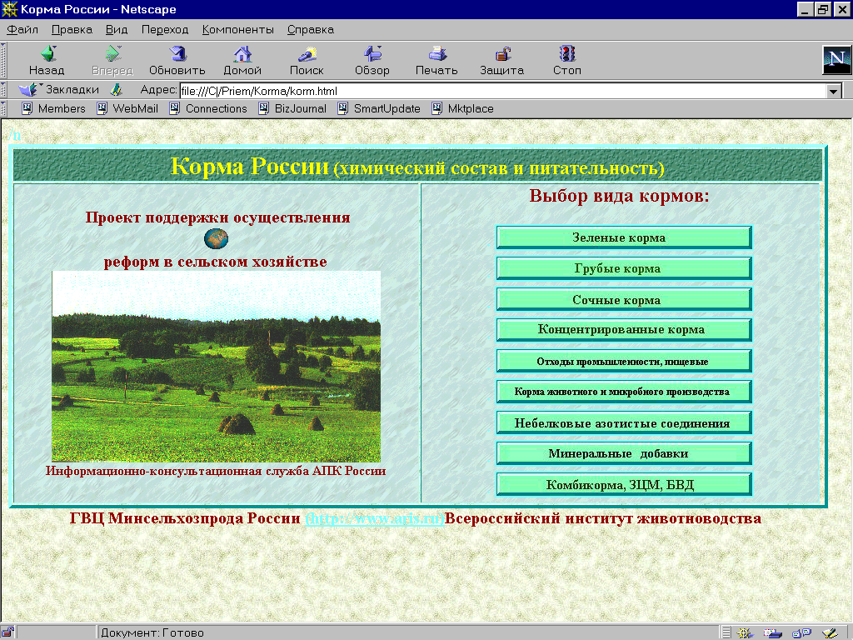853x640 pixels.
Task: Click ГВЦ Минсельхозпрода России text
Action: coord(185,518)
